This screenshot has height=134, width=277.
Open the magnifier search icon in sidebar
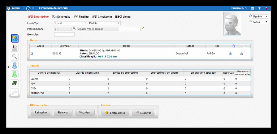click(x=15, y=56)
